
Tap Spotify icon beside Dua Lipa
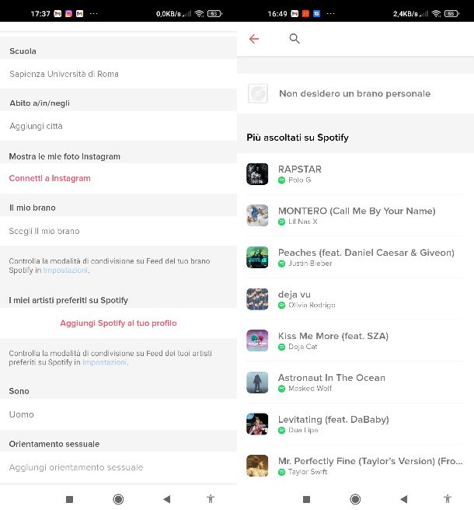(x=281, y=431)
